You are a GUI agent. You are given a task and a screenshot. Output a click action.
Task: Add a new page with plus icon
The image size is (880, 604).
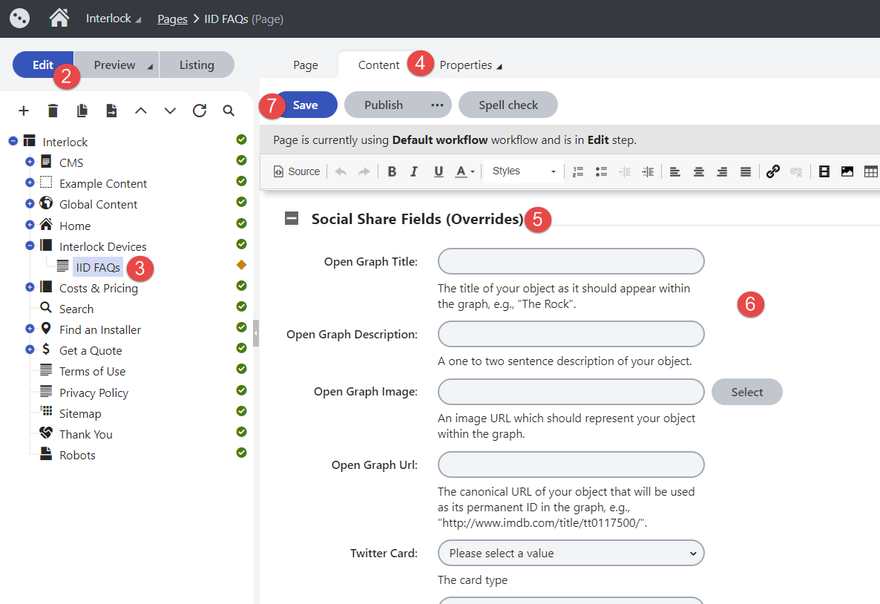24,111
